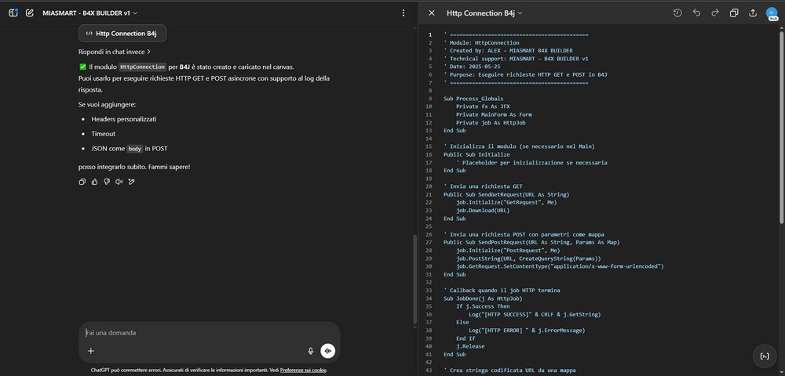Click 'Private MainForm As Form' line
The image size is (785, 376).
(x=494, y=115)
